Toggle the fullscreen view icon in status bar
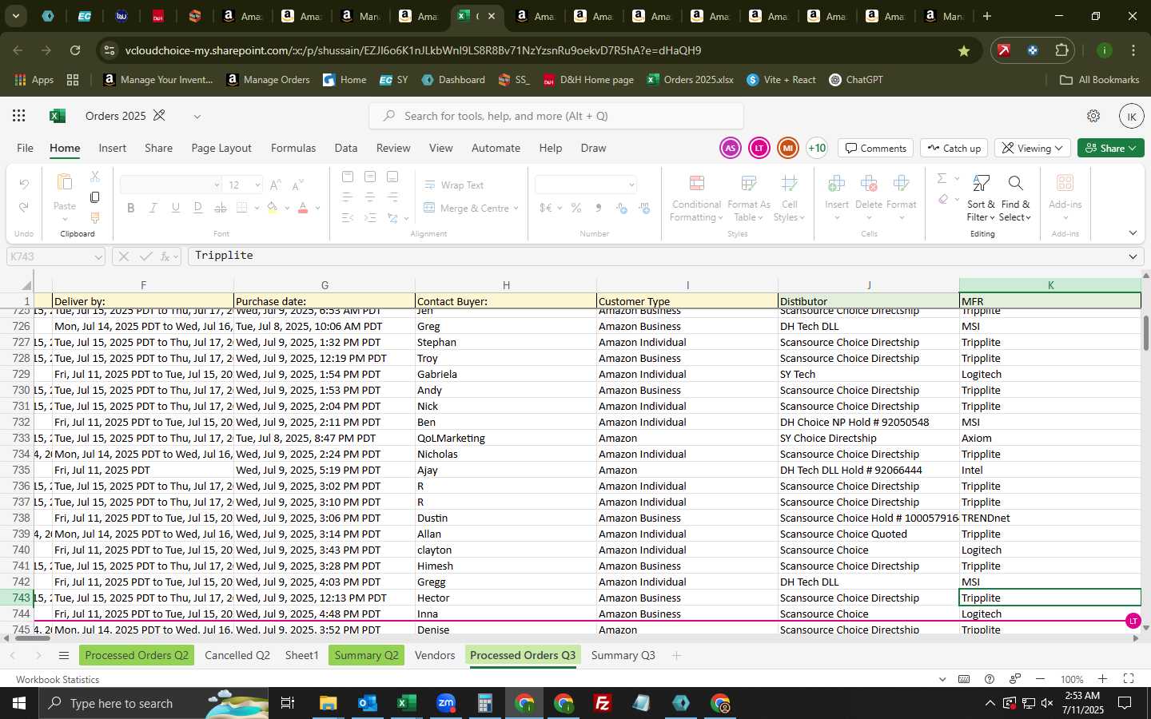The image size is (1151, 719). coord(1129,679)
